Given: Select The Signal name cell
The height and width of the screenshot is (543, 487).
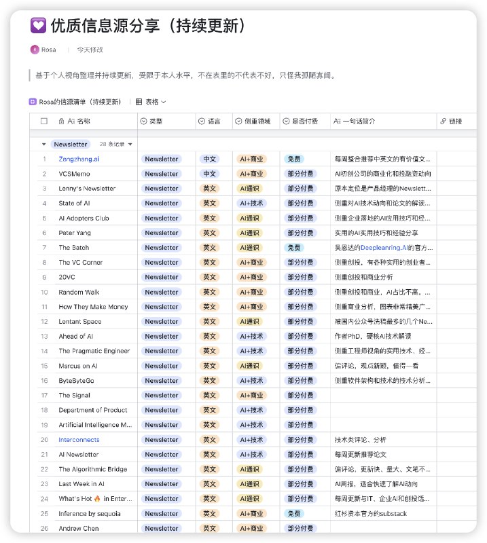Looking at the screenshot, I should coord(96,396).
